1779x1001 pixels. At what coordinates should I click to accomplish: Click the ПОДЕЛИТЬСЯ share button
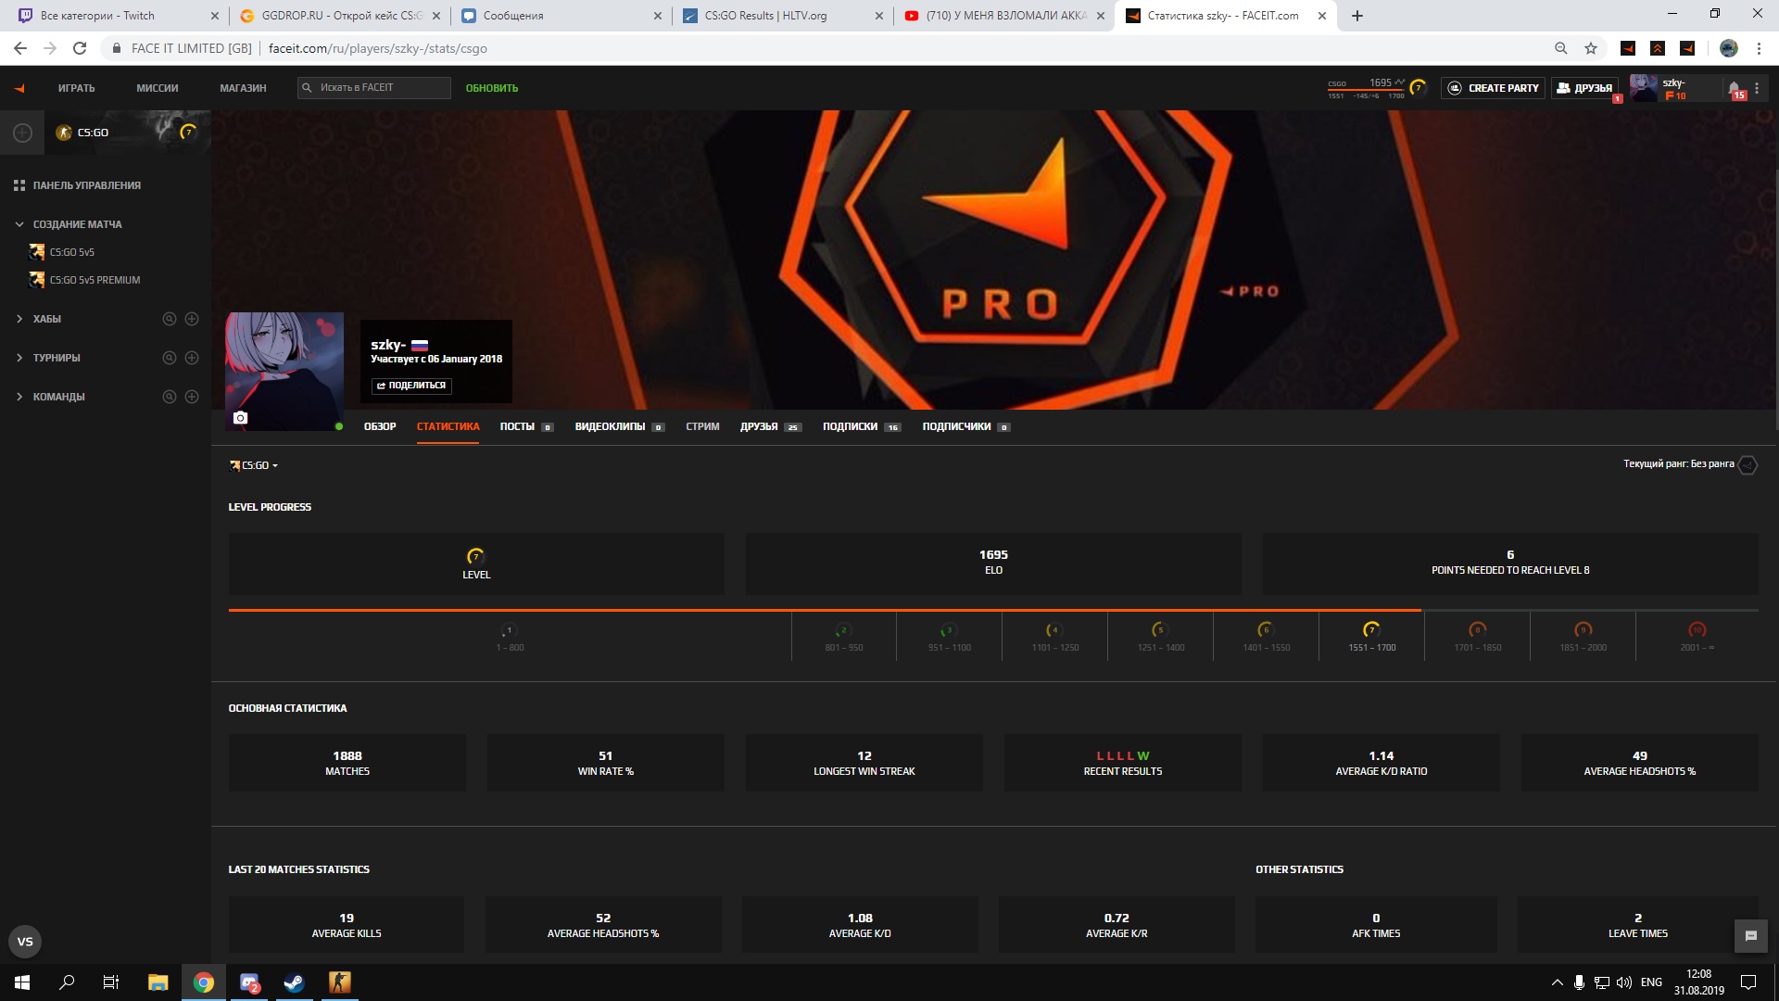tap(411, 386)
